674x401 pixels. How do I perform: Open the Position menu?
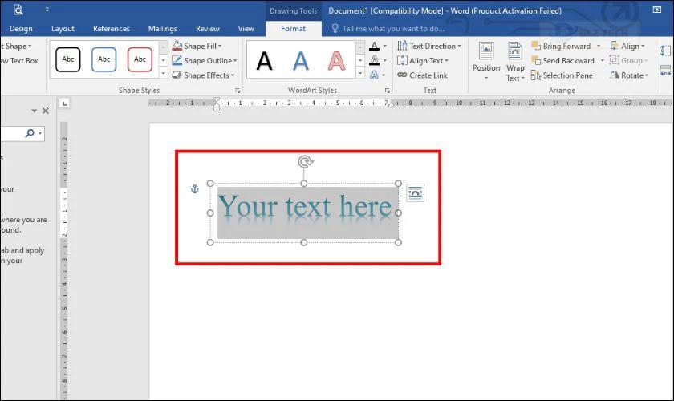486,61
